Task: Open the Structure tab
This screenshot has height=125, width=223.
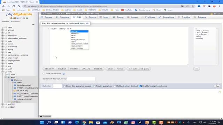Action: 63,17
